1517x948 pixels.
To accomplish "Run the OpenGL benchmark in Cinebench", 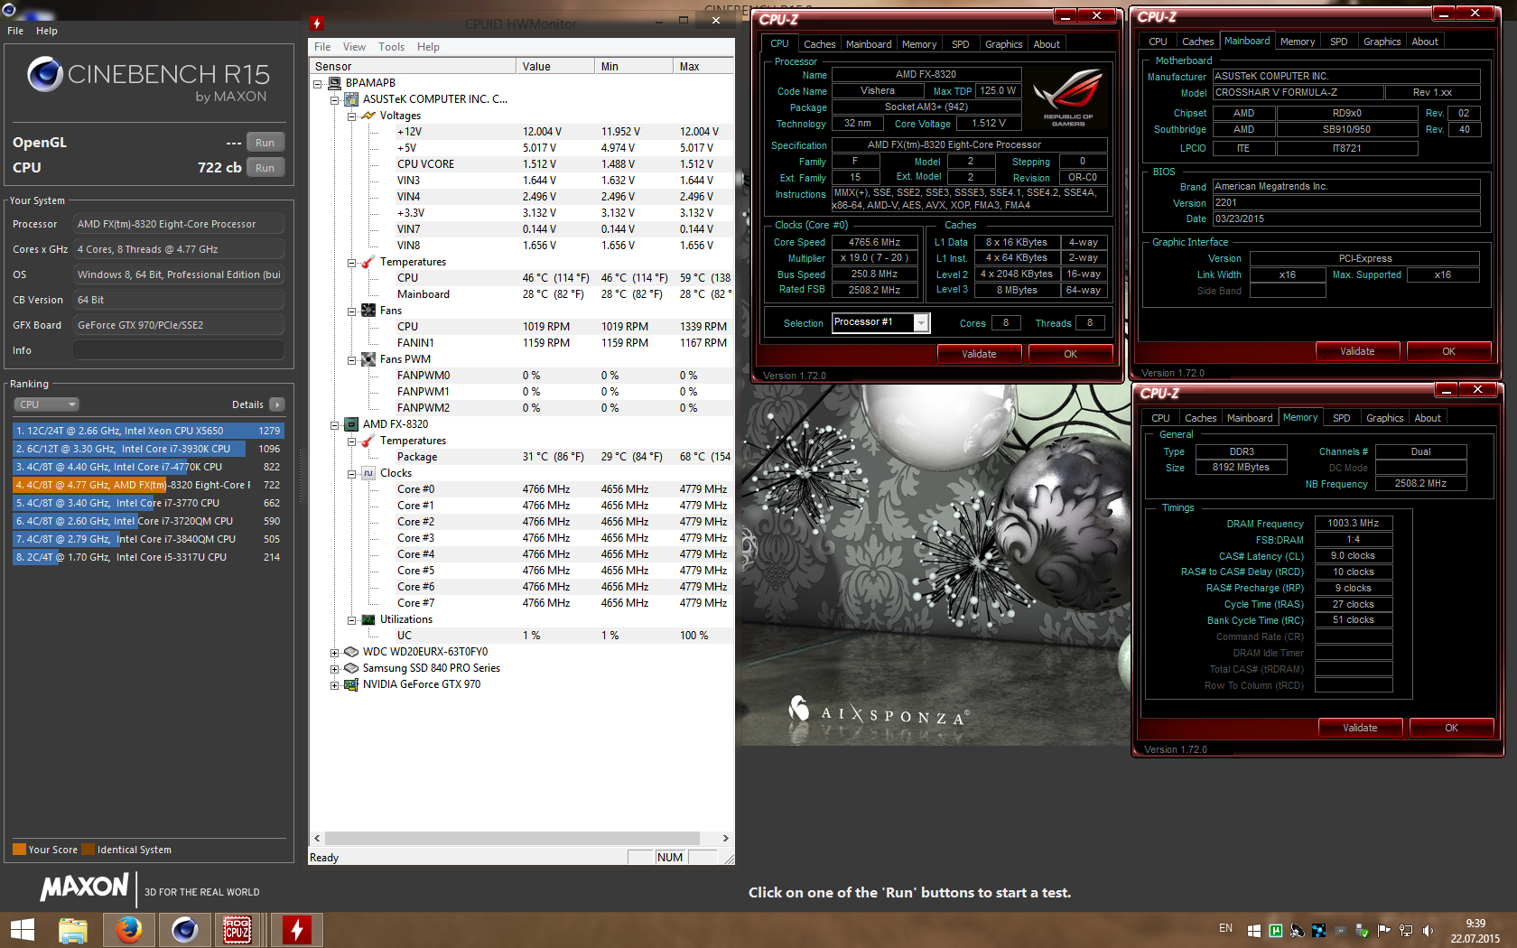I will [x=265, y=143].
